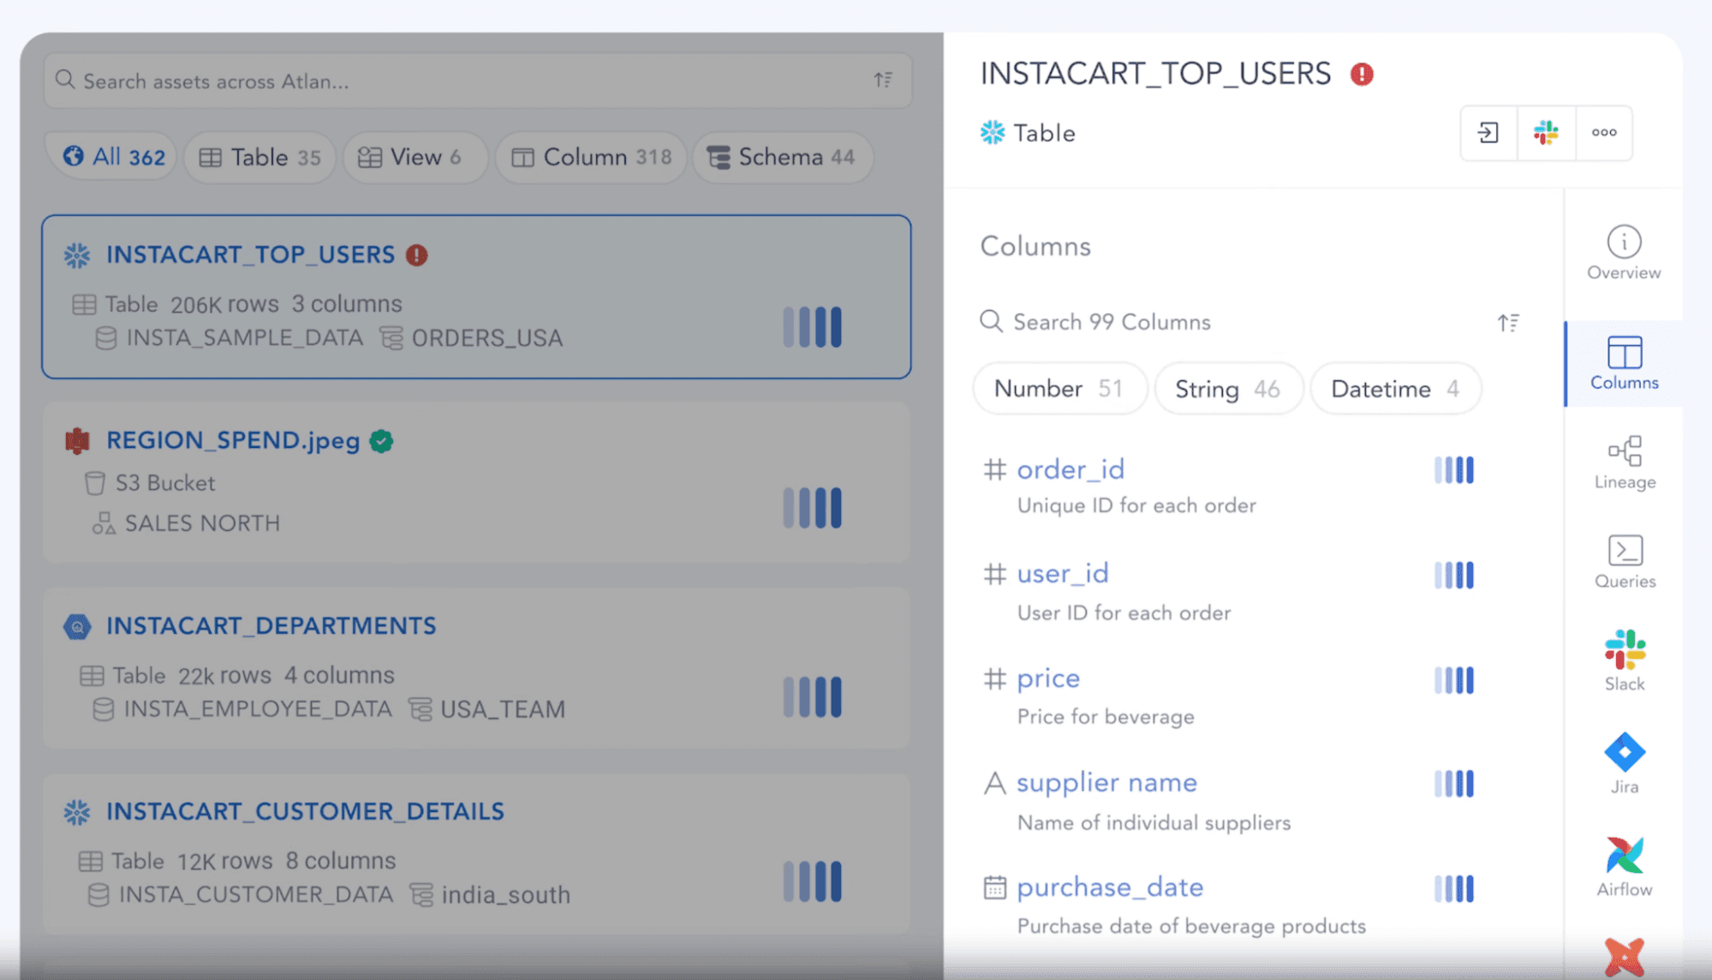Open the Airflow integration panel
The height and width of the screenshot is (980, 1712).
click(x=1623, y=865)
